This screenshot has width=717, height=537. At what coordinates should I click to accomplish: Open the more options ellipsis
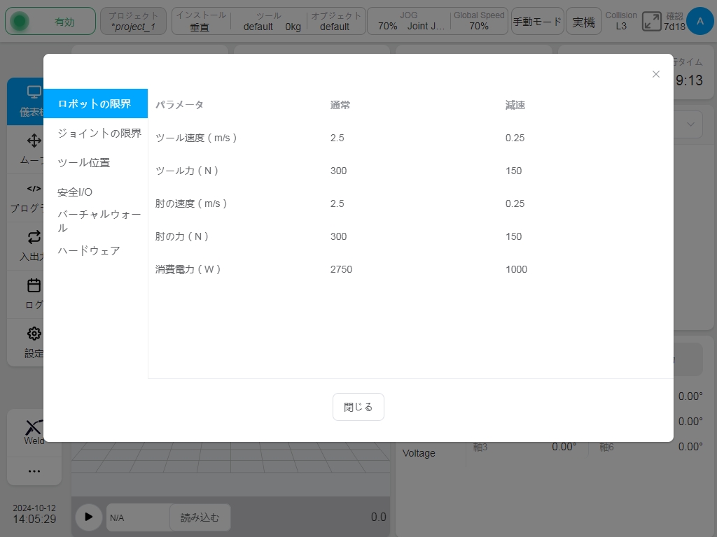tap(34, 471)
